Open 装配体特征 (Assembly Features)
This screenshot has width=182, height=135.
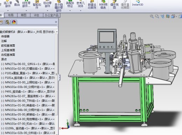pos(70,4)
